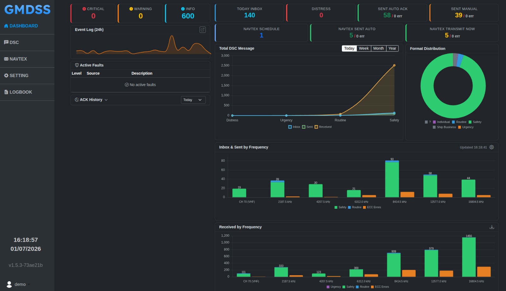506x291 pixels.
Task: Open the LOGBOOK sidebar menu
Action: [x=27, y=92]
